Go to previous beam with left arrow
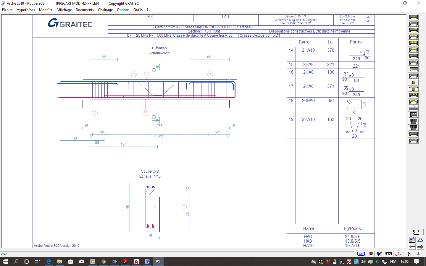This screenshot has width=426, height=266. pyautogui.click(x=412, y=247)
